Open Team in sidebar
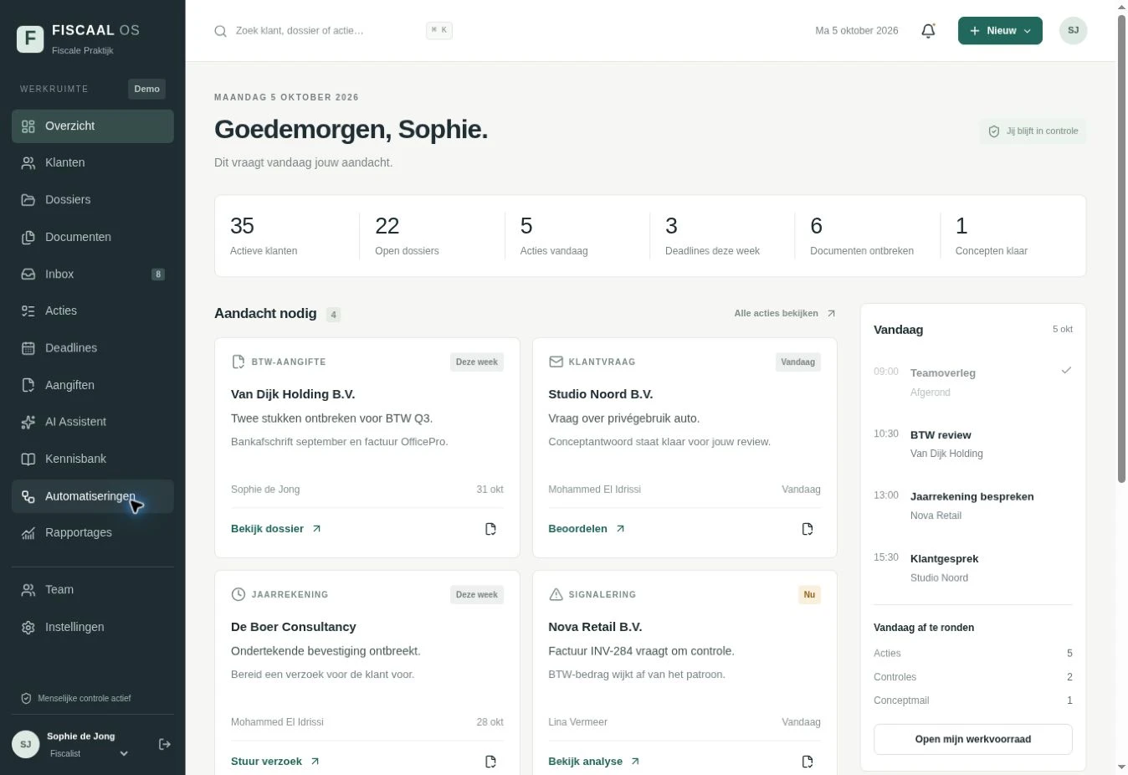The image size is (1128, 775). pyautogui.click(x=93, y=590)
